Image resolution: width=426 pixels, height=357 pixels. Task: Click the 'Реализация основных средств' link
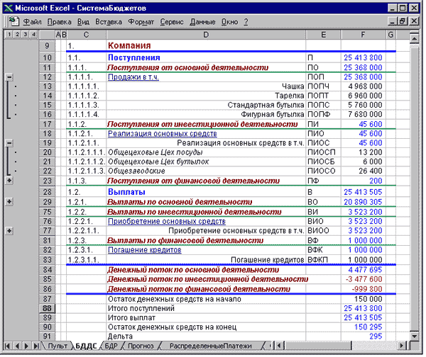coord(162,134)
